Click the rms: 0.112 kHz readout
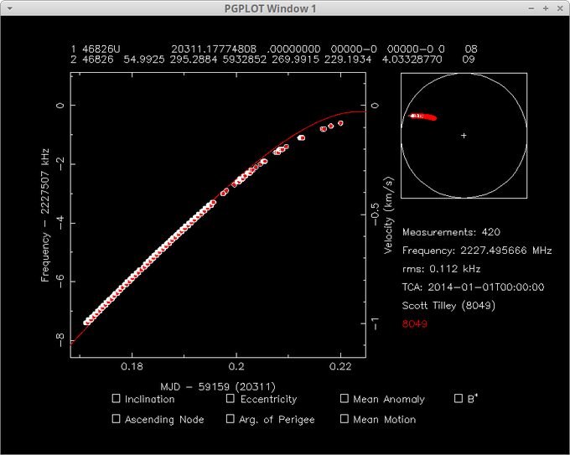This screenshot has height=455, width=570. pos(441,269)
